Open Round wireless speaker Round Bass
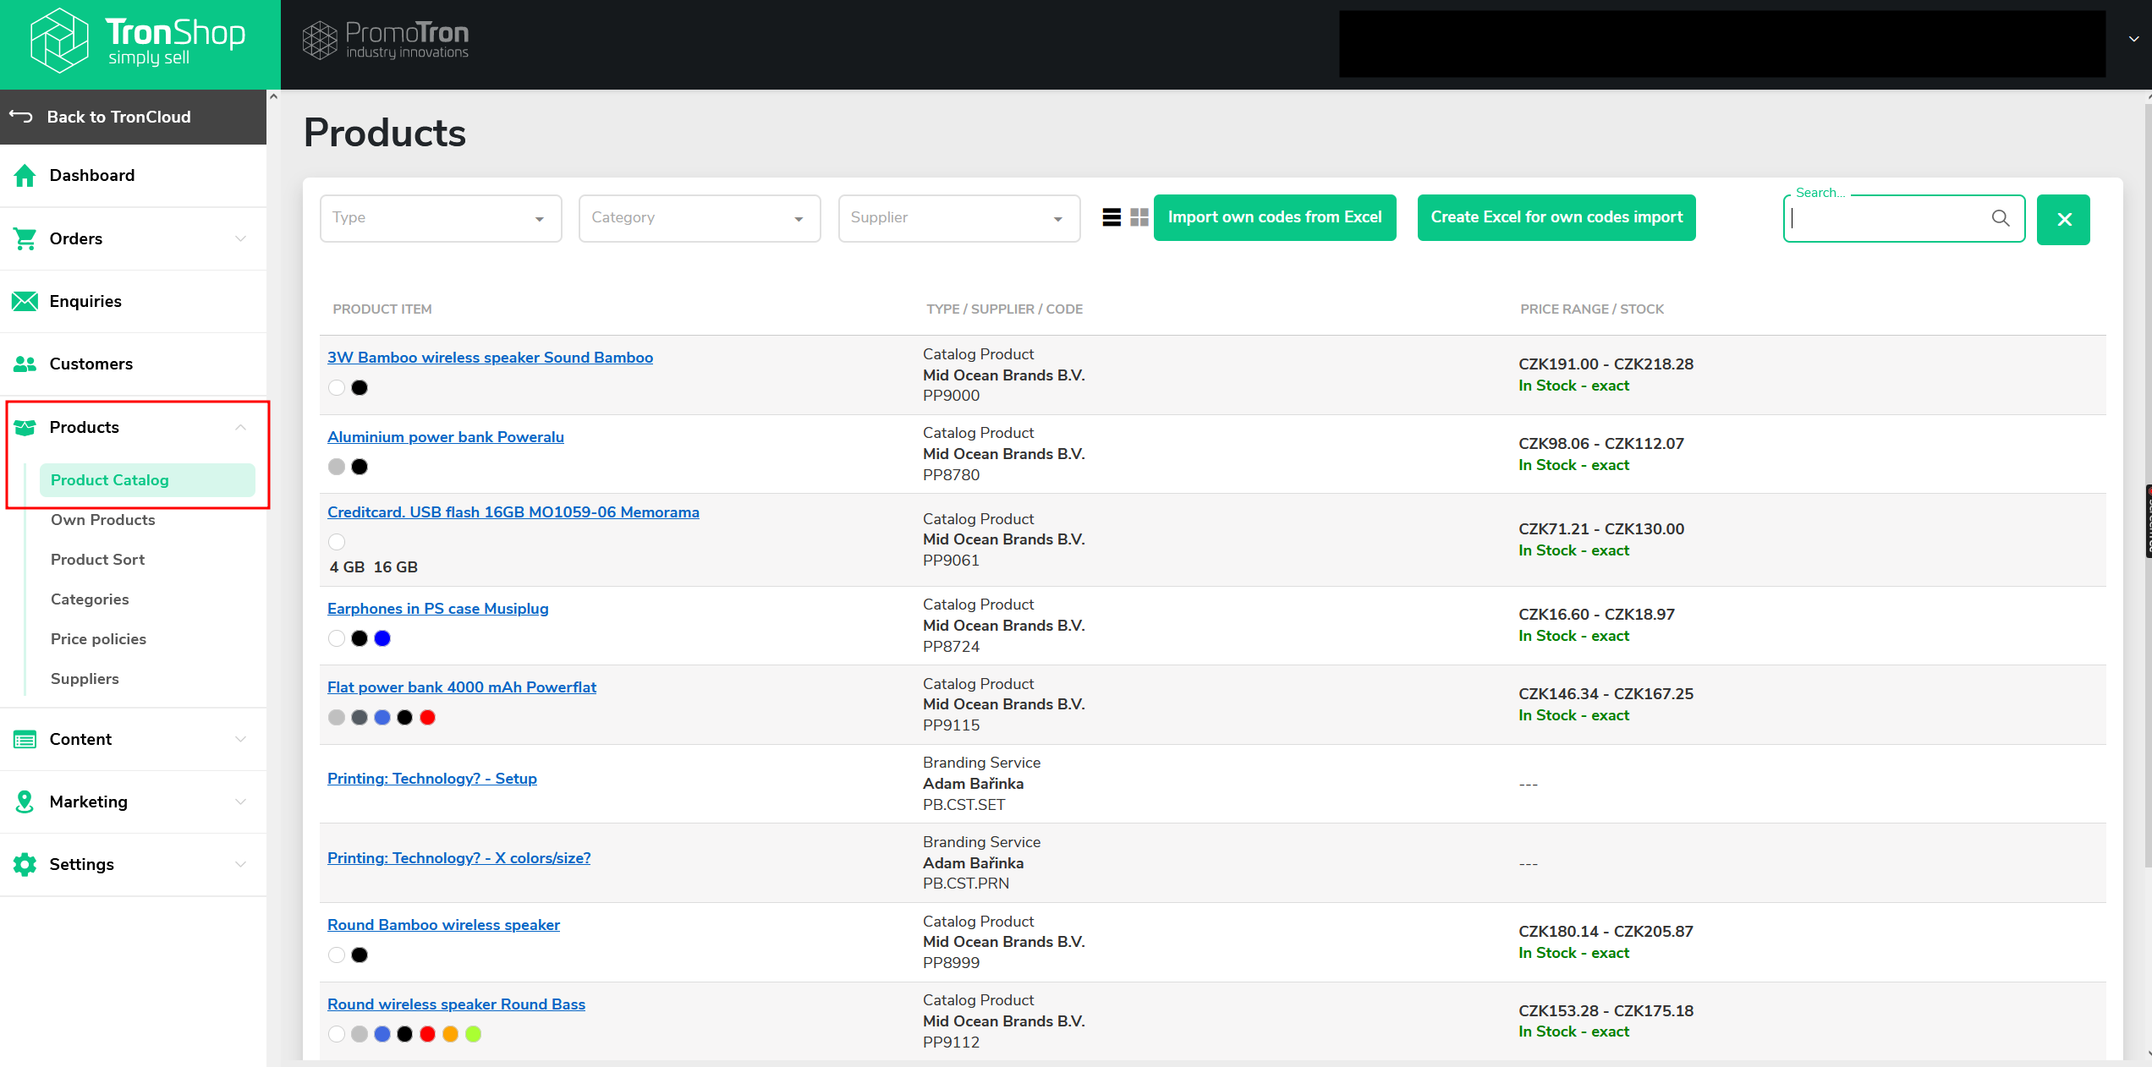 456,1004
